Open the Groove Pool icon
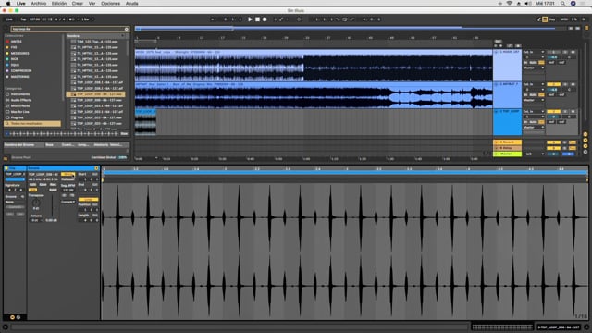This screenshot has height=333, width=592. (6, 159)
